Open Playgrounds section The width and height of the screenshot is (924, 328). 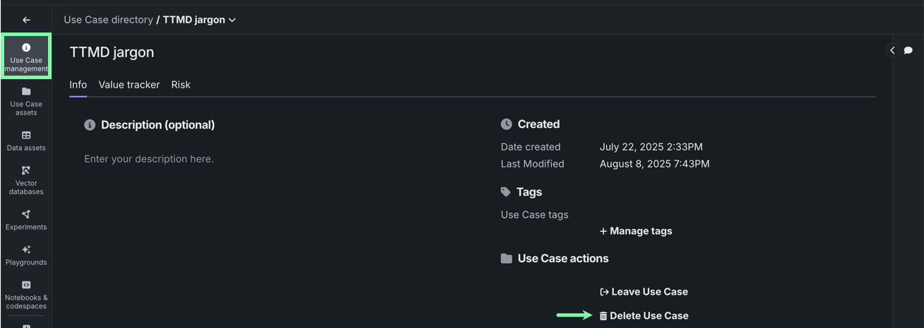(26, 255)
